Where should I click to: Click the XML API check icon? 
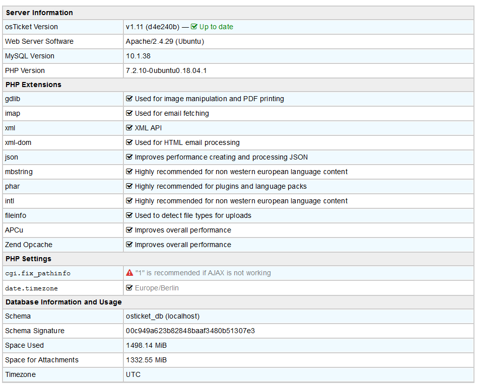129,128
